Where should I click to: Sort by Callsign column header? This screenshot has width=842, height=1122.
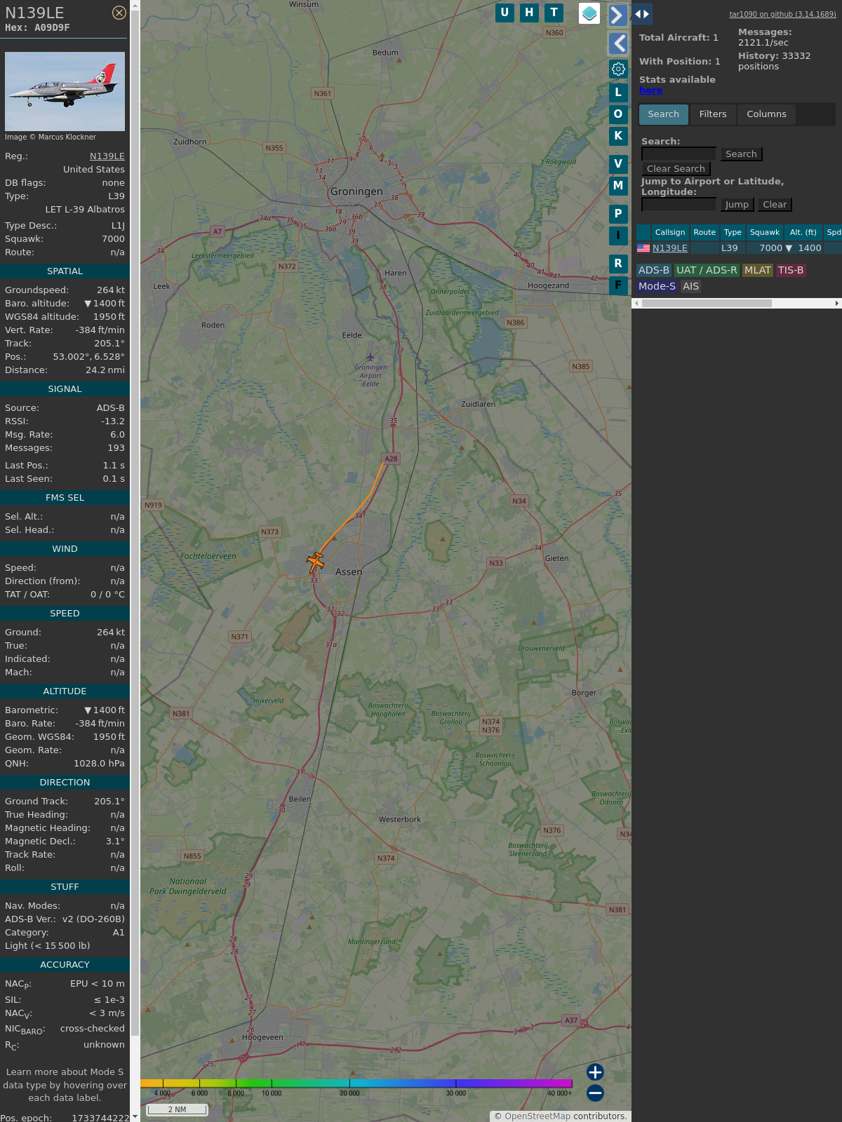(x=670, y=232)
